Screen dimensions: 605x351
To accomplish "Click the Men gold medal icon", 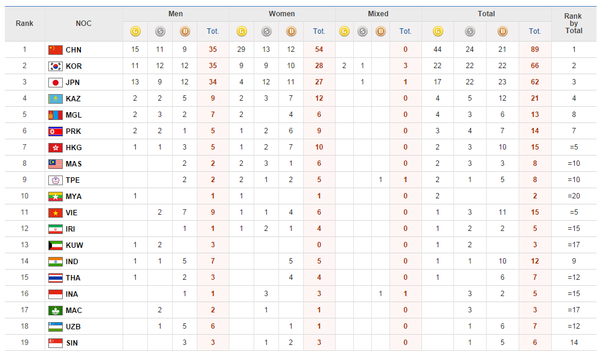I will [135, 31].
